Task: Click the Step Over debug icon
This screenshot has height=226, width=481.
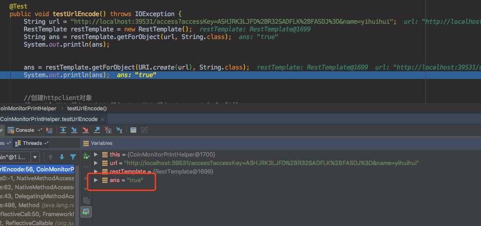Action: [x=63, y=130]
